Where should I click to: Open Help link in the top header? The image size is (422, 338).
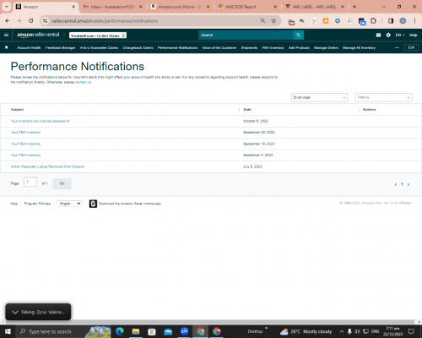[413, 35]
